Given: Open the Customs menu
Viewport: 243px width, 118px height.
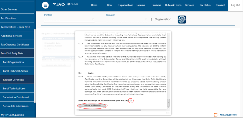Looking at the screenshot, I should [156, 5].
